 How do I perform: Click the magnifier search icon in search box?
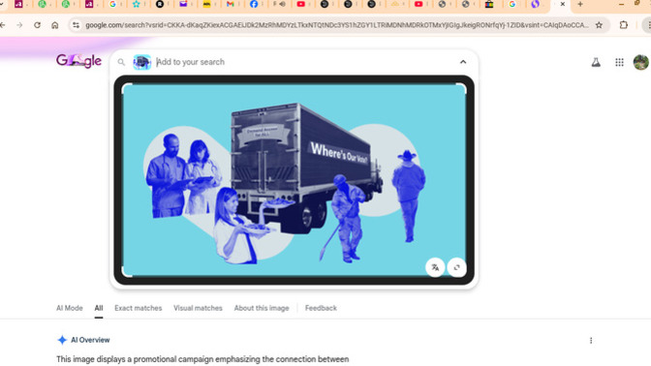[x=121, y=62]
